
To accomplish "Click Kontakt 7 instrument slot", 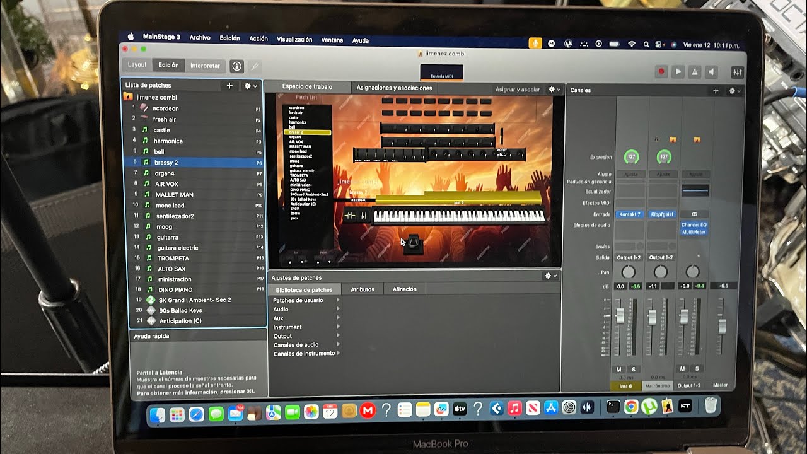I will [x=629, y=214].
